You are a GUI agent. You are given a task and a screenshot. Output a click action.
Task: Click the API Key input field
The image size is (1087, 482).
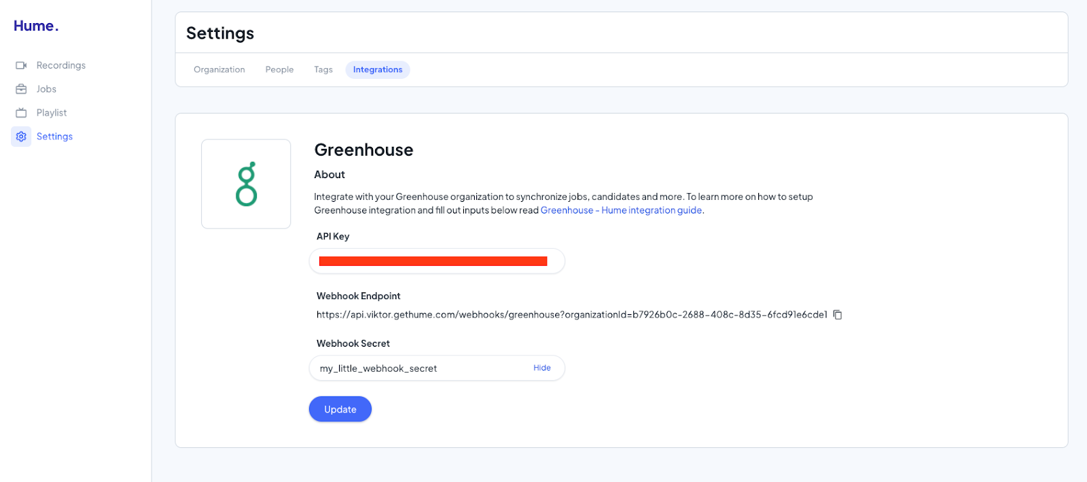[x=437, y=261]
